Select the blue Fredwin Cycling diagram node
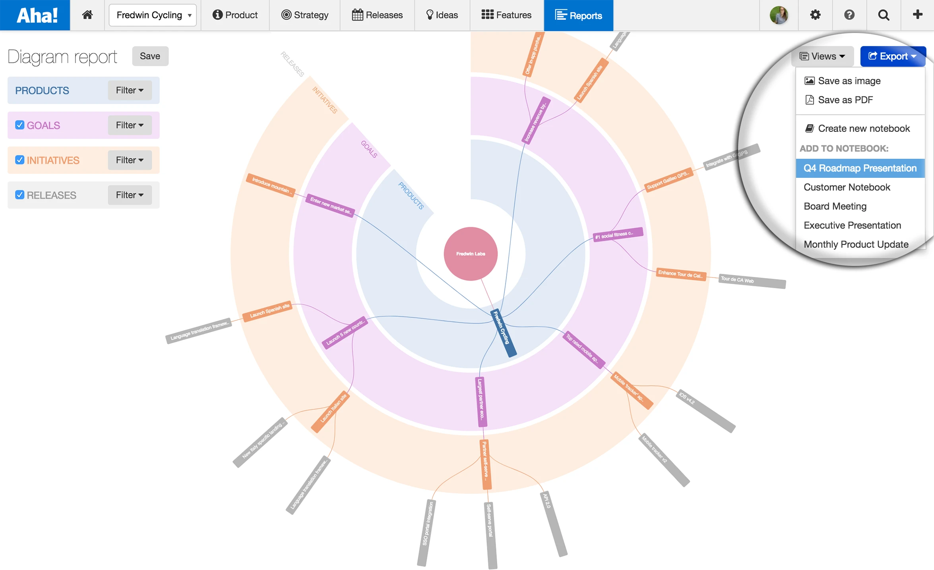The image size is (934, 570). [x=504, y=333]
